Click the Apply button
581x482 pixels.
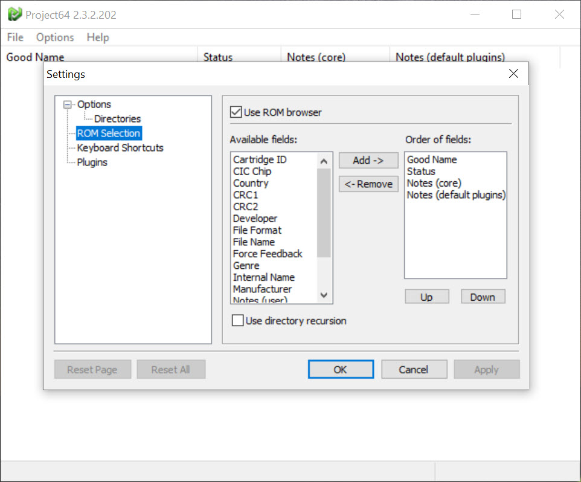tap(487, 370)
